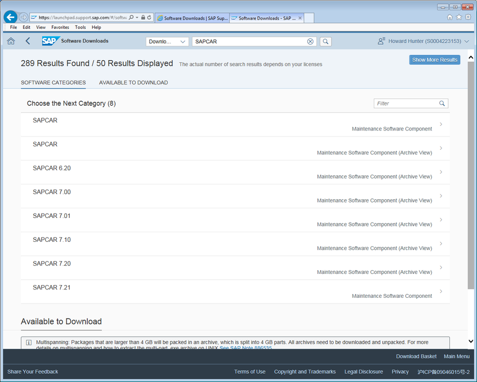Open the Tools menu
The width and height of the screenshot is (477, 382).
[x=80, y=27]
